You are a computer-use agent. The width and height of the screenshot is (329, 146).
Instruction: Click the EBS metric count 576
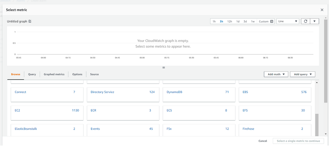click(x=304, y=92)
